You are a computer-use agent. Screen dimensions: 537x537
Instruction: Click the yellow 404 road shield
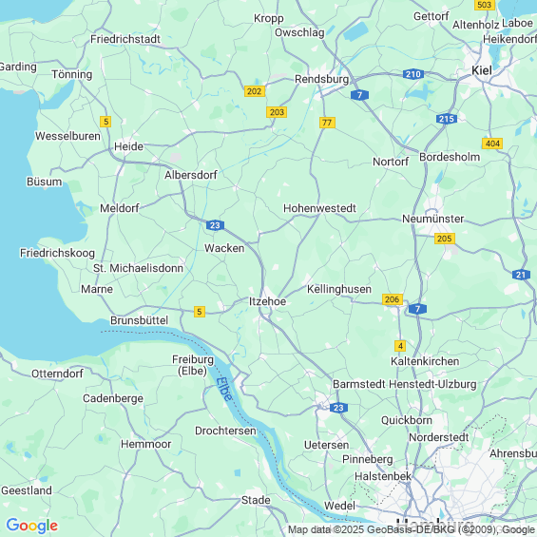point(492,144)
